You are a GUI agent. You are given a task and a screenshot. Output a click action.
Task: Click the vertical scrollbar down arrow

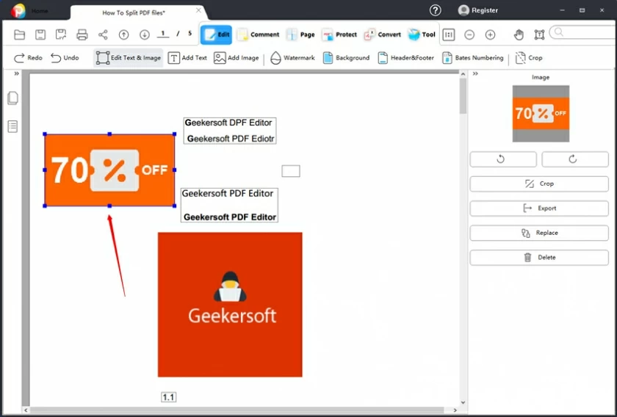(463, 402)
